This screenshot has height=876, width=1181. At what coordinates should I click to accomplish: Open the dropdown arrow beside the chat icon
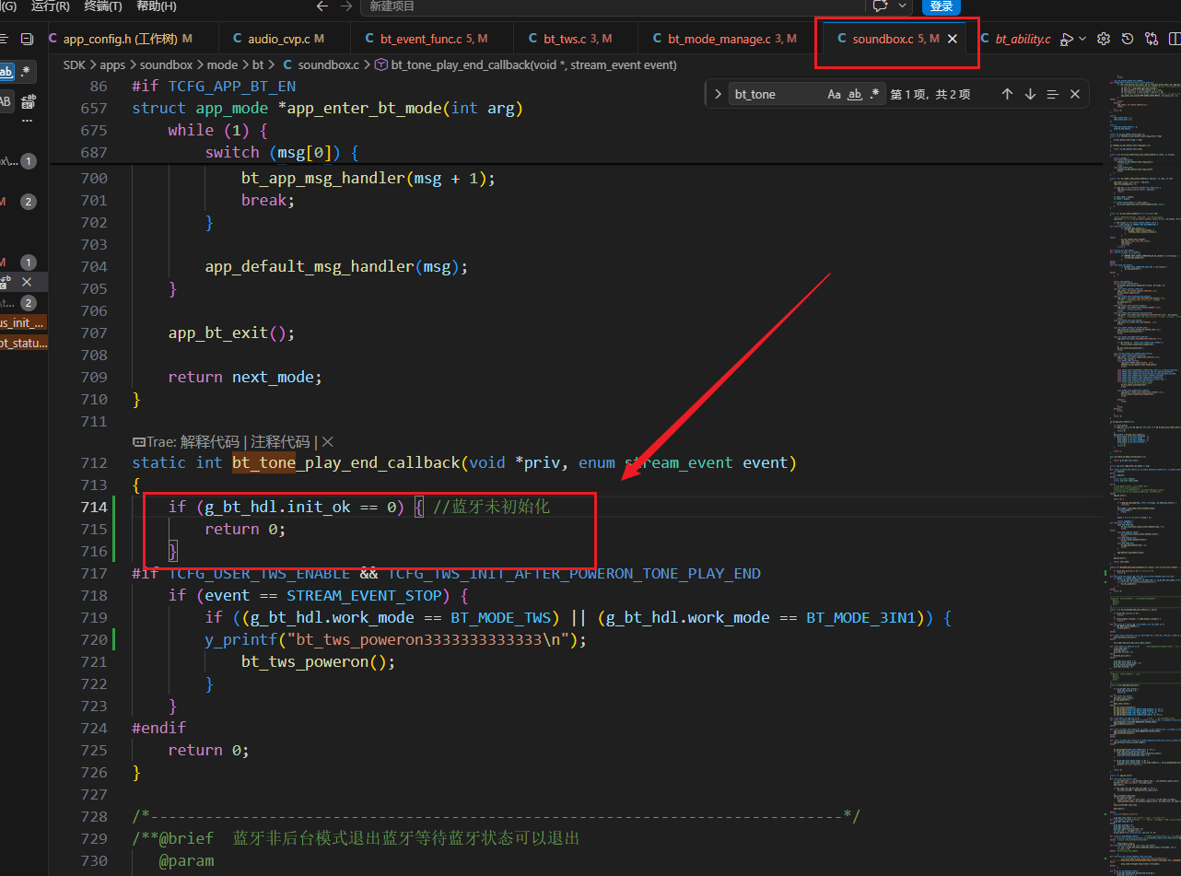[902, 6]
